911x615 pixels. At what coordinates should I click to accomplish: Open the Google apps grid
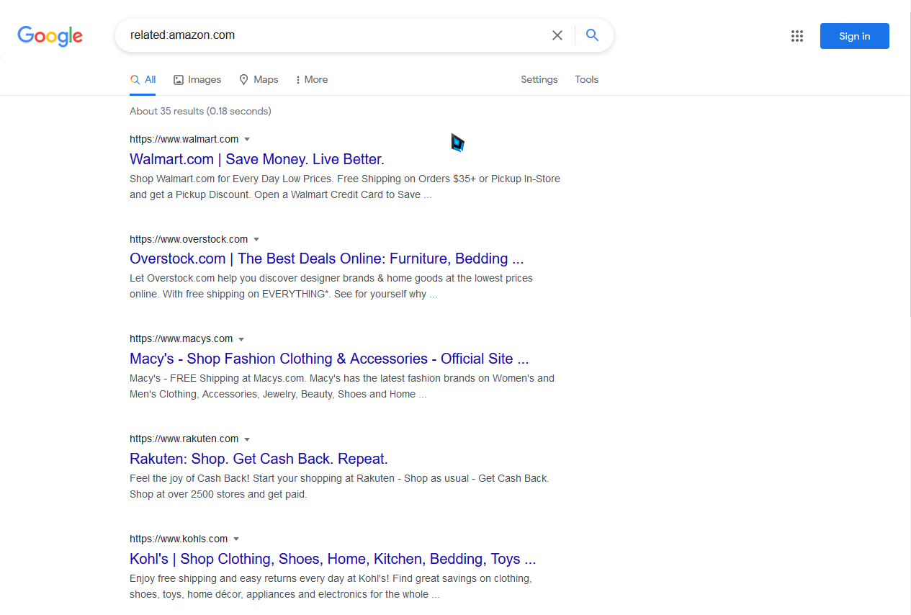point(796,36)
